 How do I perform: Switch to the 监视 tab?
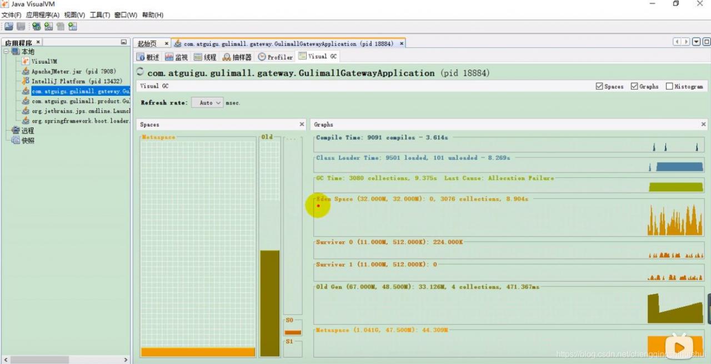[177, 57]
